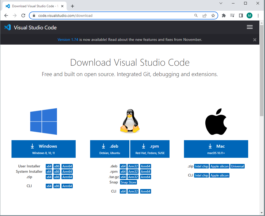
Task: Open the hamburger navigation menu
Action: (x=249, y=27)
